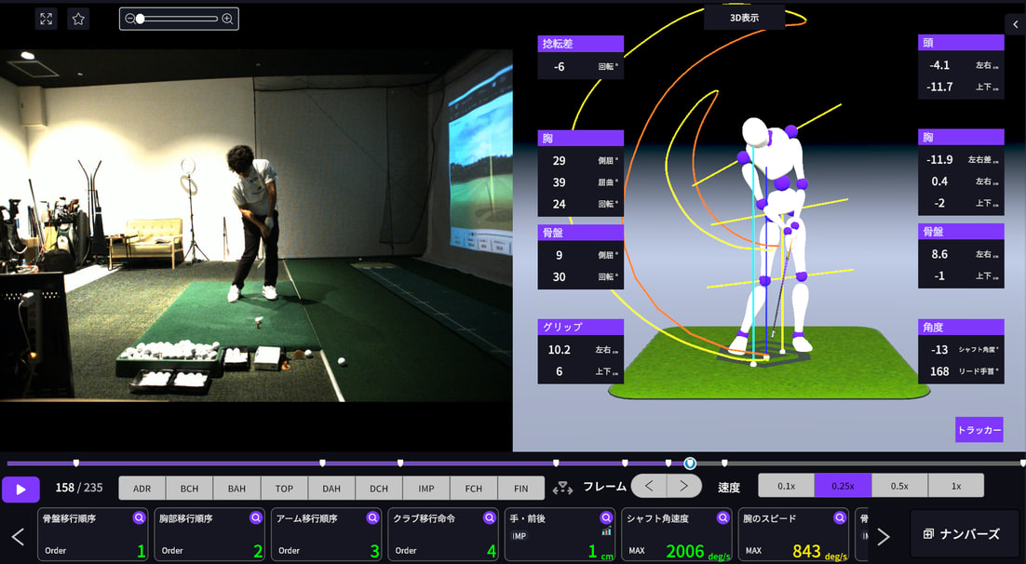
Task: Set playback speed to 1x
Action: pos(956,486)
